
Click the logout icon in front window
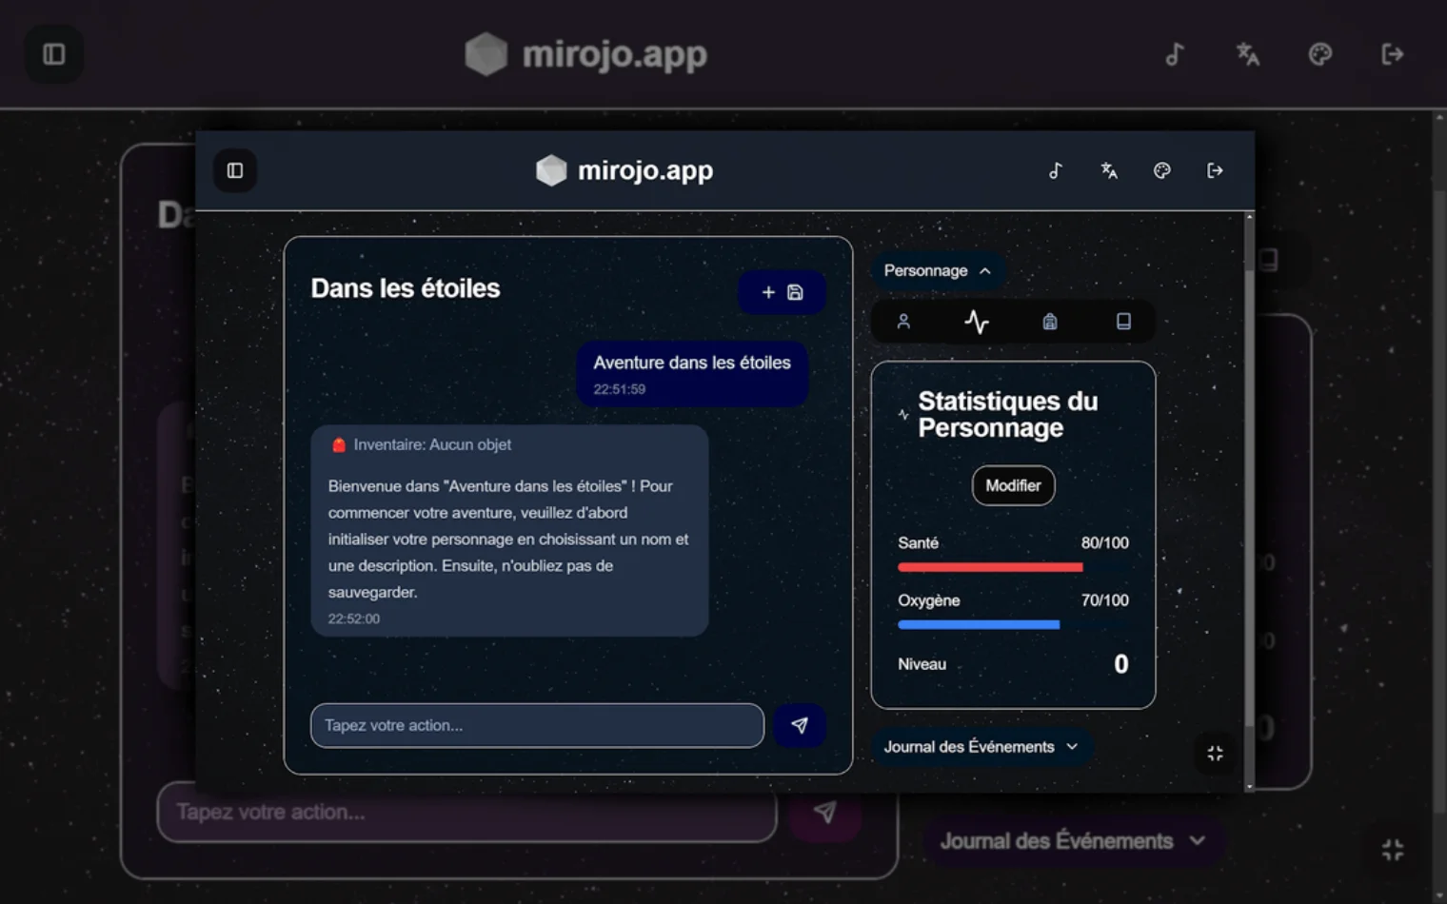click(x=1215, y=170)
